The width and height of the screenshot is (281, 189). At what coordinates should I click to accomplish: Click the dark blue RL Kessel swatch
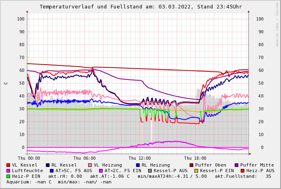48,165
